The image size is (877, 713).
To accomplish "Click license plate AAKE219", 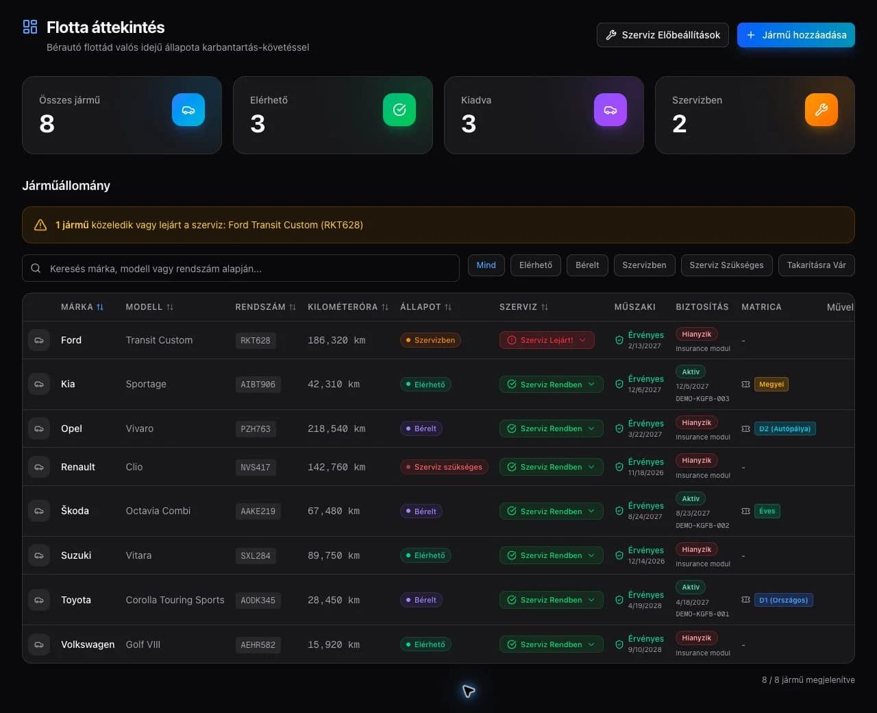I will point(258,511).
